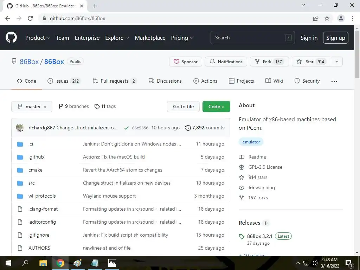Expand the Explore menu

pyautogui.click(x=117, y=38)
